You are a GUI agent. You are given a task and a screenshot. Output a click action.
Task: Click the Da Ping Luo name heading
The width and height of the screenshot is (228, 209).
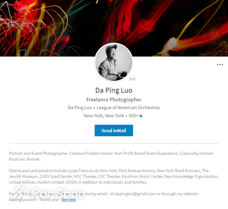pyautogui.click(x=114, y=91)
